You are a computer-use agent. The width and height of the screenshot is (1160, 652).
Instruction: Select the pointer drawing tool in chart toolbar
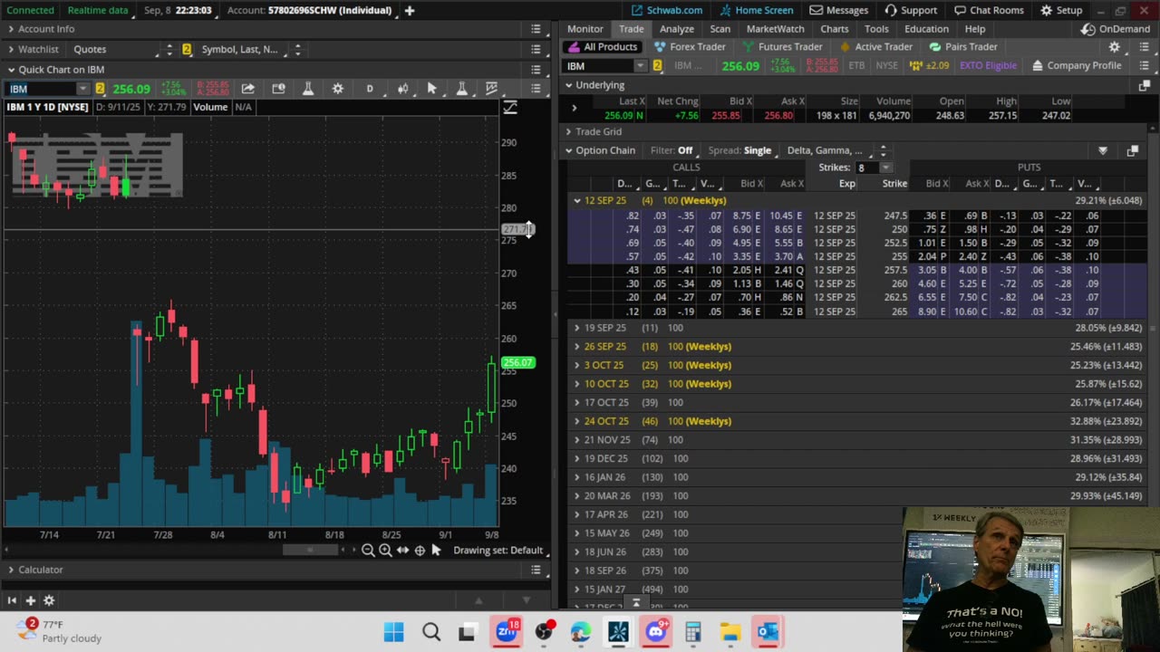[x=432, y=89]
